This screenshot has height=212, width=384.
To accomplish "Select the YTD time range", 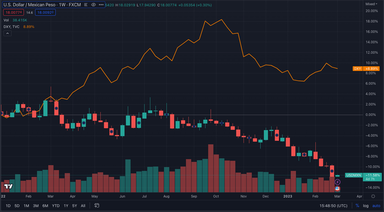I will click(56, 205).
